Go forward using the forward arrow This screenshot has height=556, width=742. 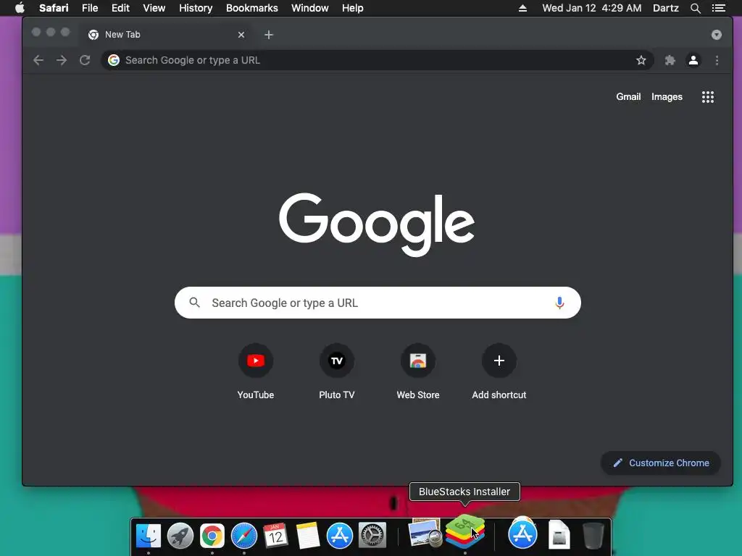tap(62, 60)
